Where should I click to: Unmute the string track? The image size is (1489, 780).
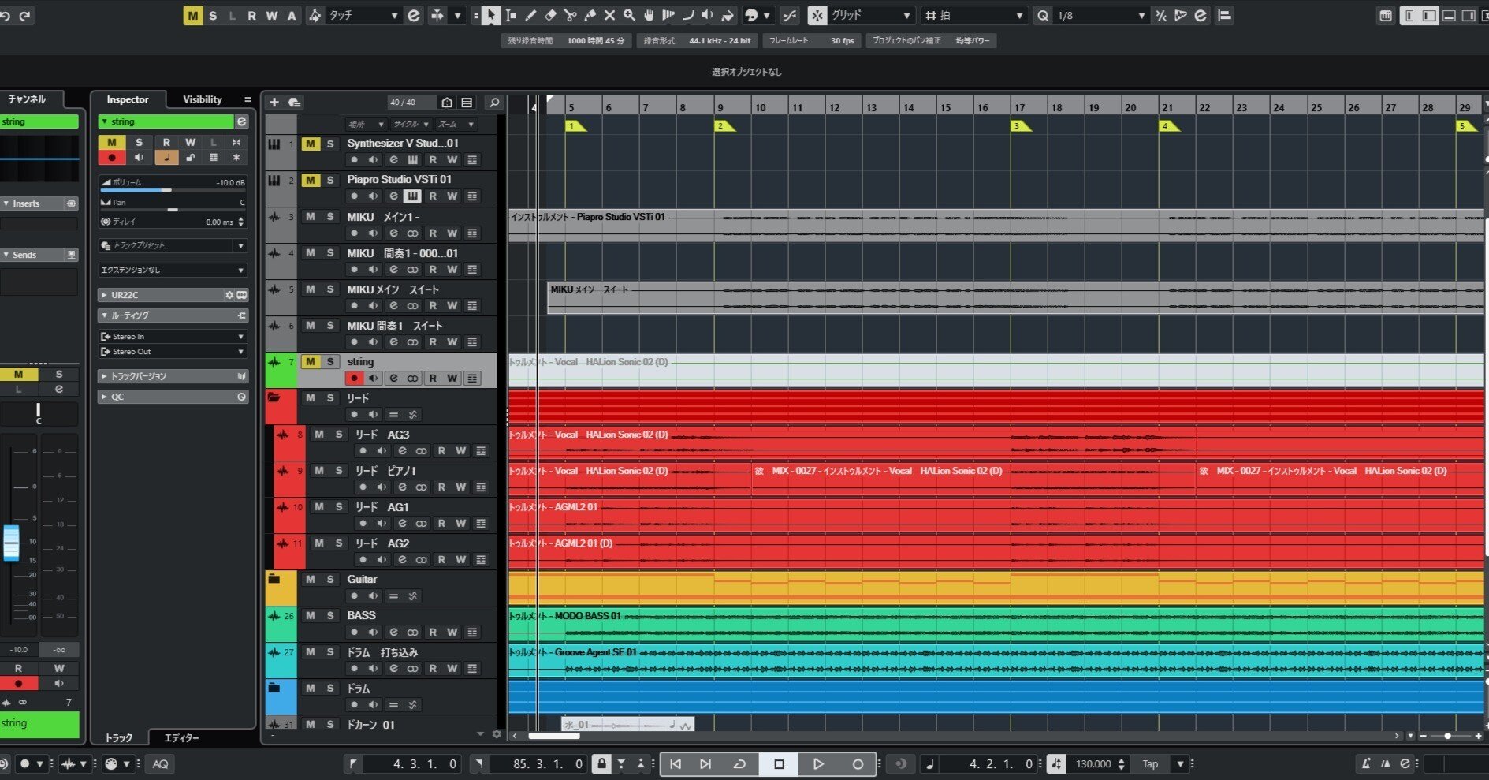pyautogui.click(x=311, y=361)
